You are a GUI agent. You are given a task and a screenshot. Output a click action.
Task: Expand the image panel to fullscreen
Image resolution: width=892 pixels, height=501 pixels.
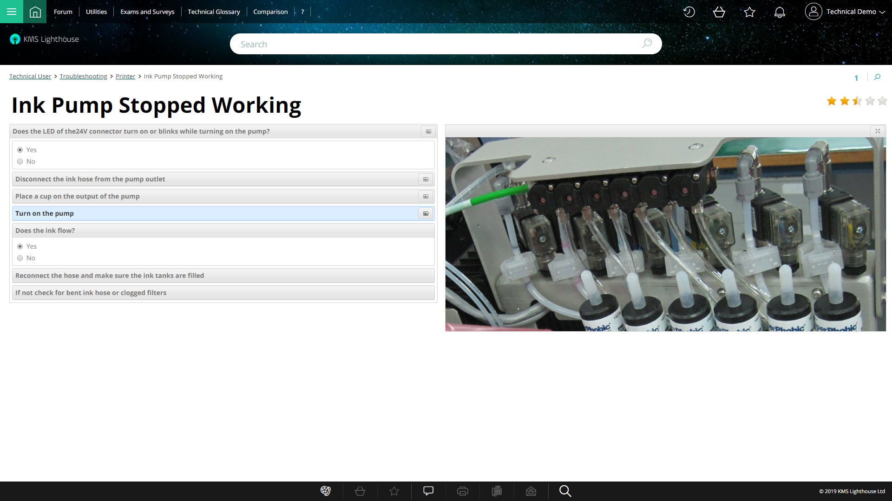tap(878, 131)
